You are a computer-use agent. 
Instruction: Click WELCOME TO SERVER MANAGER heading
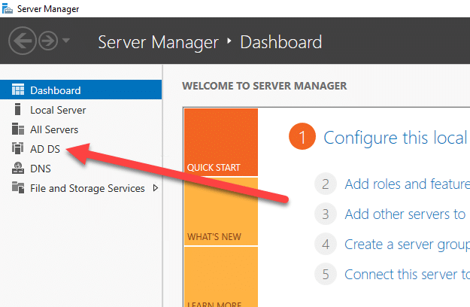click(265, 86)
